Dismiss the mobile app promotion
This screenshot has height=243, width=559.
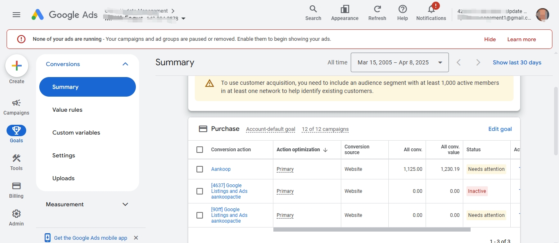pyautogui.click(x=136, y=238)
